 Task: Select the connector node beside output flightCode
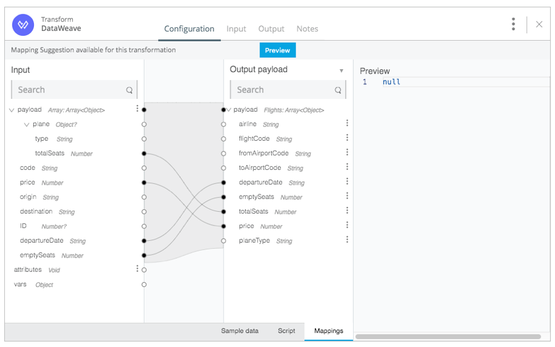(223, 139)
